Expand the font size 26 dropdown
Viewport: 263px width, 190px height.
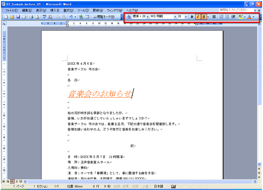tap(186, 16)
